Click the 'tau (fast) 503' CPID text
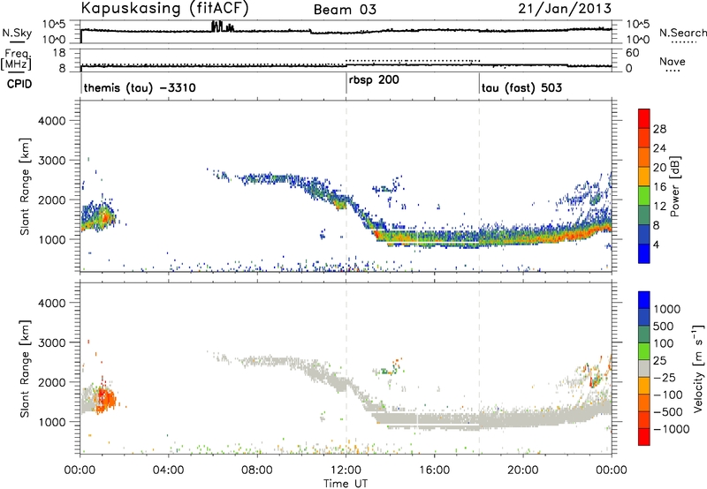 pyautogui.click(x=521, y=87)
